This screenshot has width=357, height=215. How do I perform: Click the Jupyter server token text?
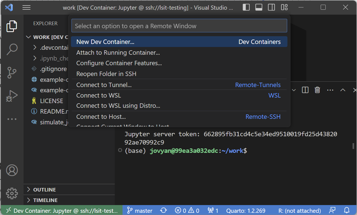[x=231, y=138]
